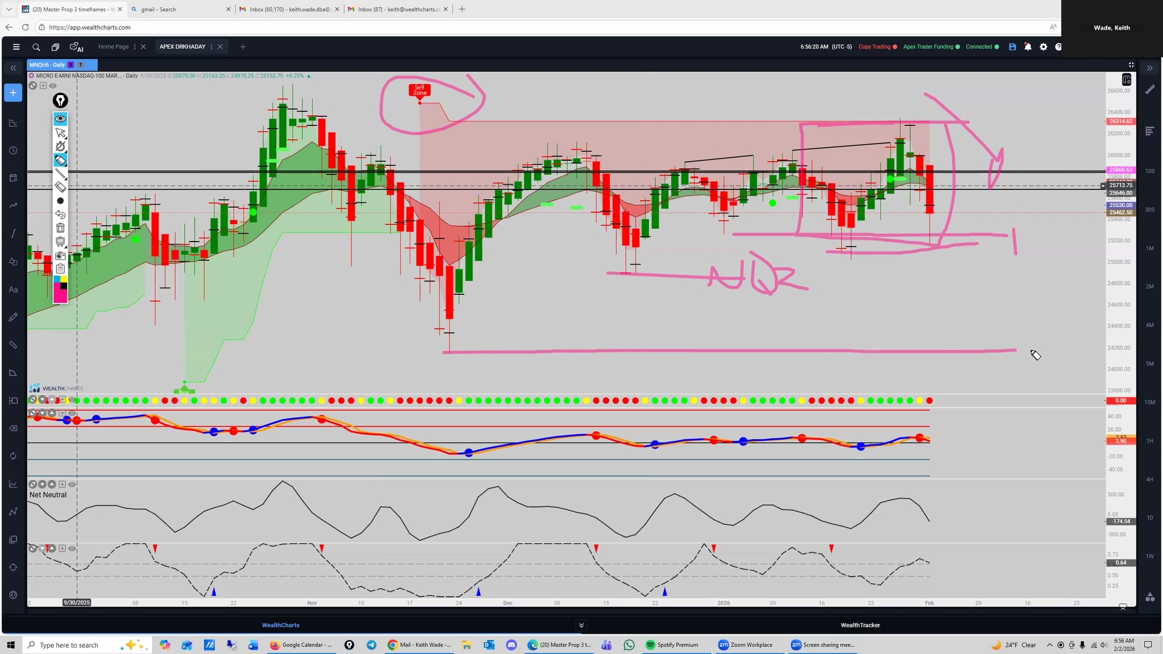Select the eraser in drawing toolbar
The image size is (1163, 654).
click(61, 187)
